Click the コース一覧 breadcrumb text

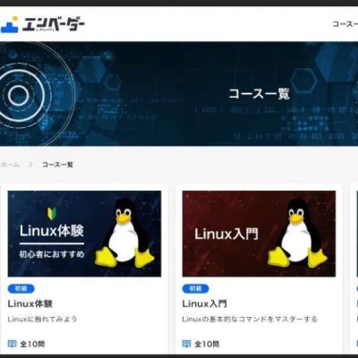(57, 165)
